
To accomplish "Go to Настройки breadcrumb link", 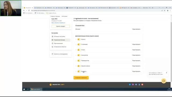I will pyautogui.click(x=64, y=16).
